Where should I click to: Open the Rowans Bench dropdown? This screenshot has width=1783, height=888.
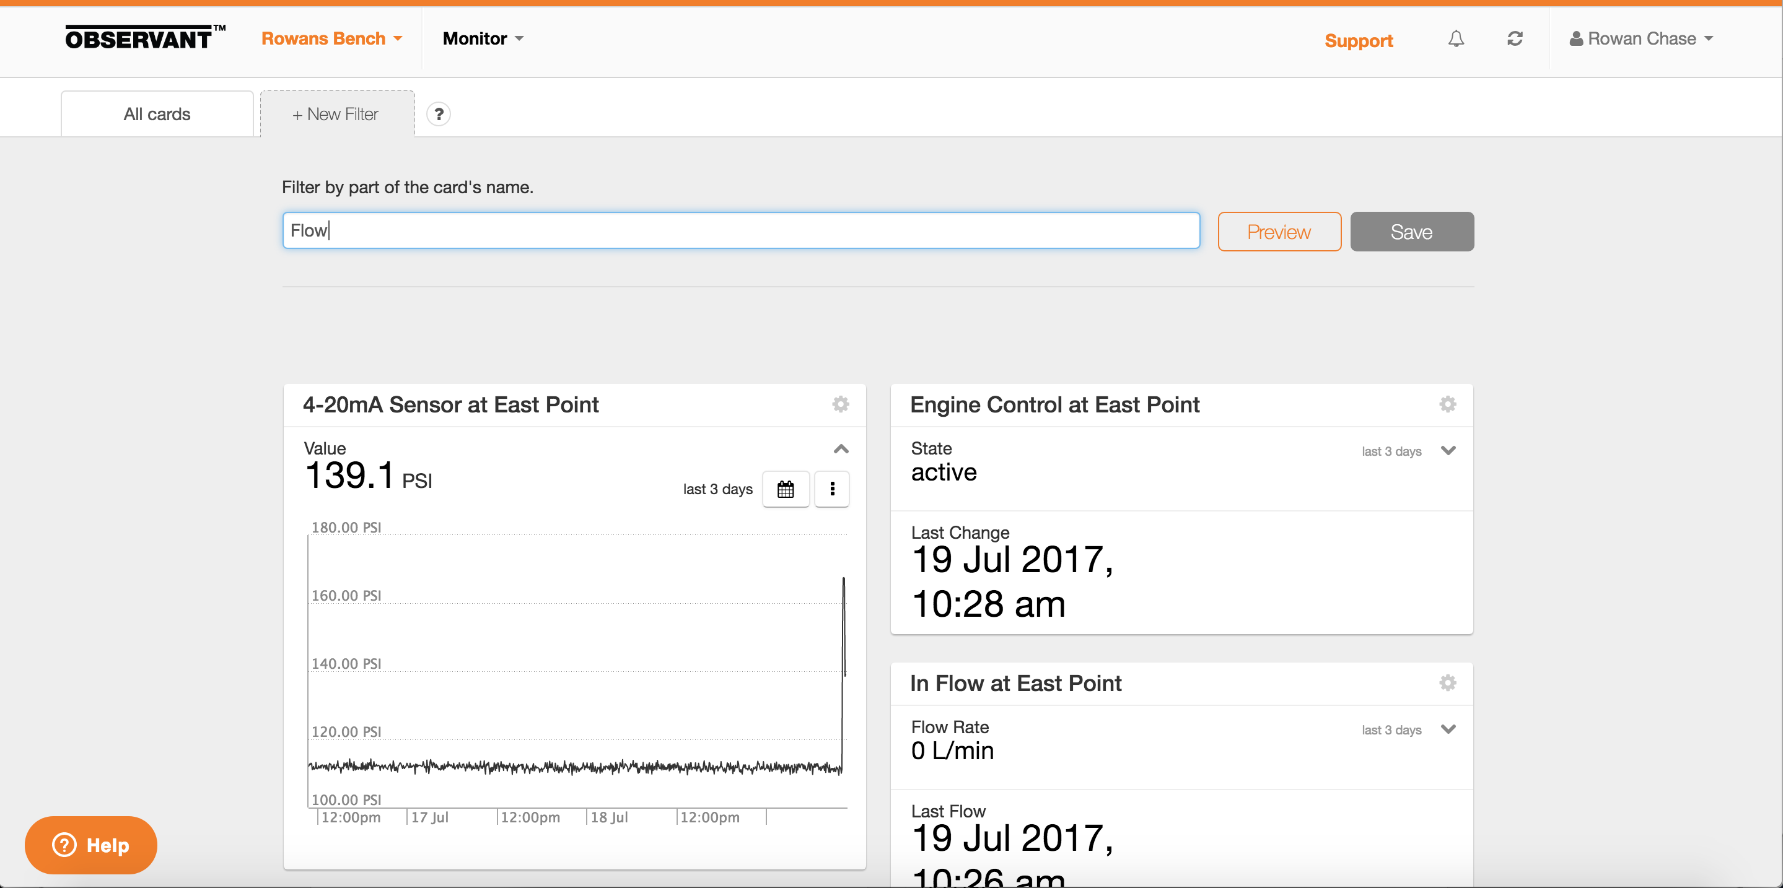pyautogui.click(x=331, y=39)
